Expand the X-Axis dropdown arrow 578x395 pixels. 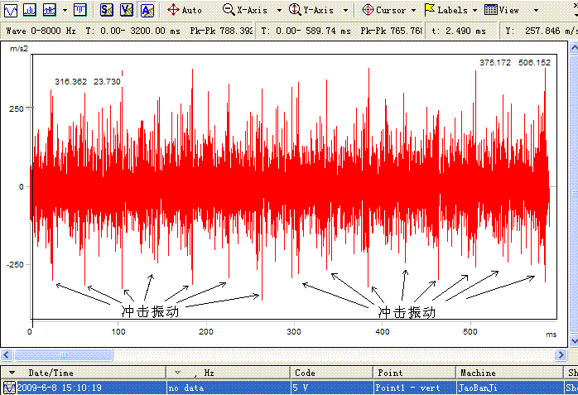click(x=279, y=10)
